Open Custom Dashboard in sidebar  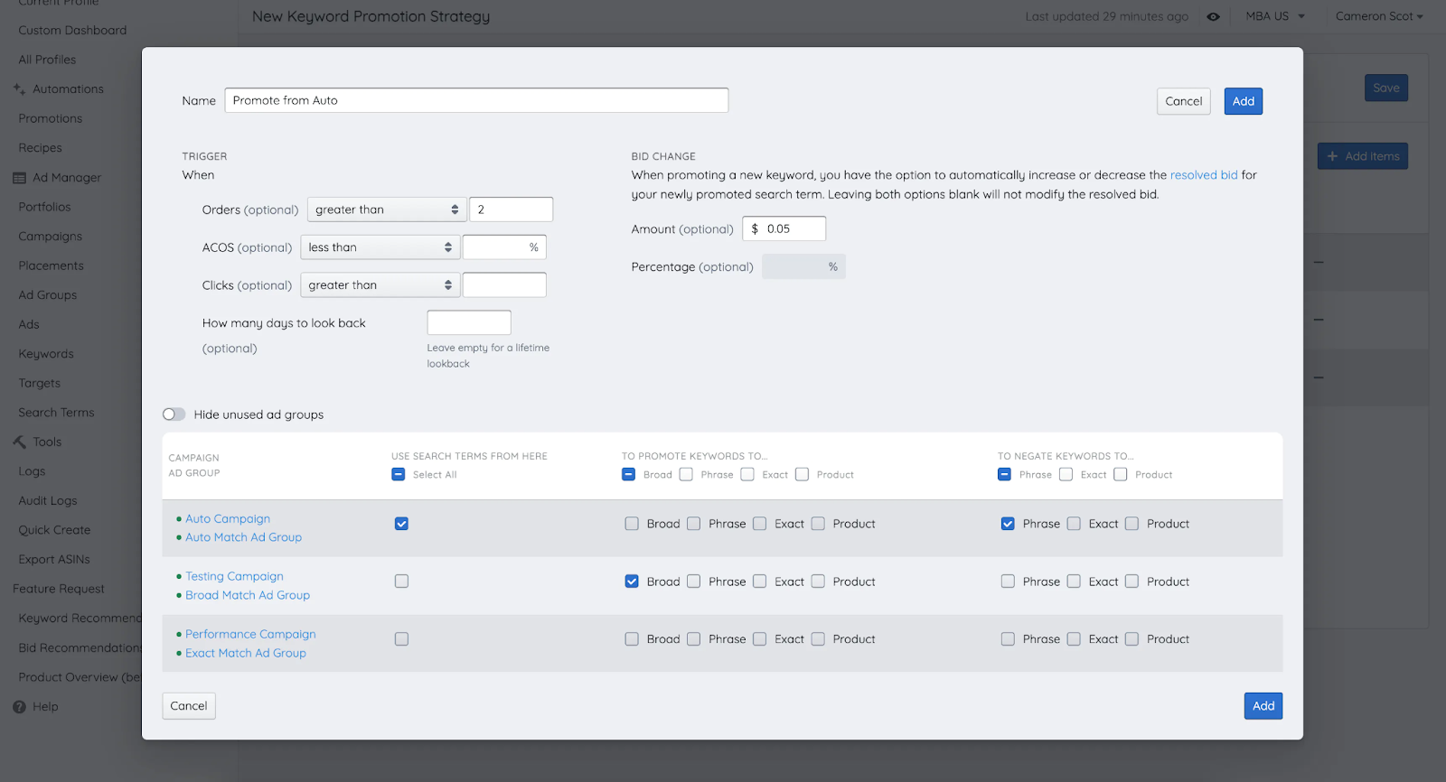point(72,30)
